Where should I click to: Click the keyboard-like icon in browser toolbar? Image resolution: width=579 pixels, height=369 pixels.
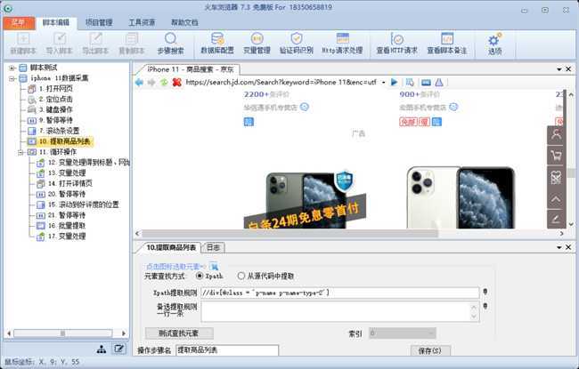(426, 82)
